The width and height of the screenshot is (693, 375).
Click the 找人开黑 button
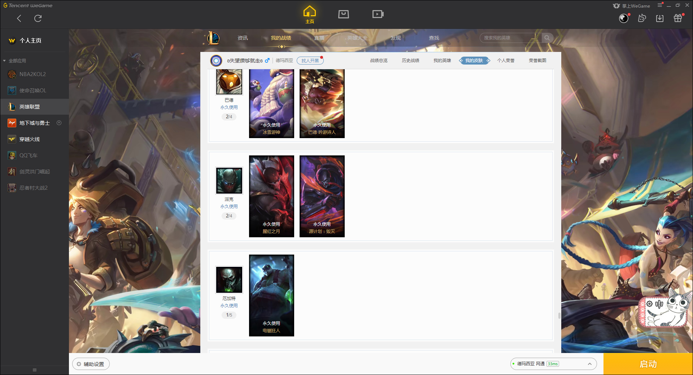310,61
